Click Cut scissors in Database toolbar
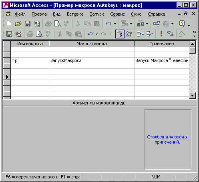 pos(78,24)
